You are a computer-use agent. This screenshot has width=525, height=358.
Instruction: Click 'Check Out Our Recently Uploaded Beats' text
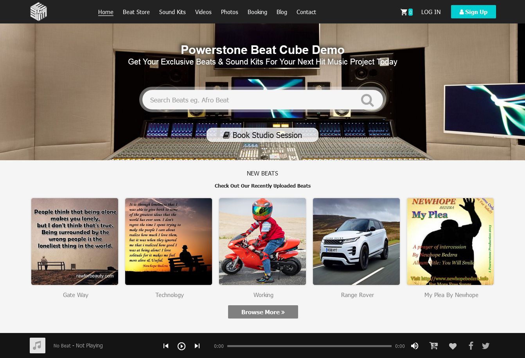click(x=262, y=186)
